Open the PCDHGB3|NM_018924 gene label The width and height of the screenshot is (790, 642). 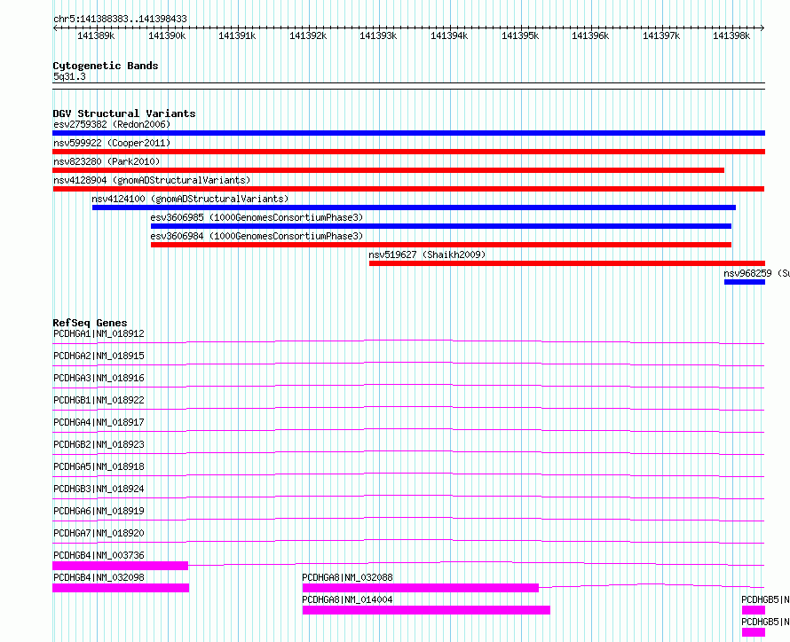coord(99,489)
